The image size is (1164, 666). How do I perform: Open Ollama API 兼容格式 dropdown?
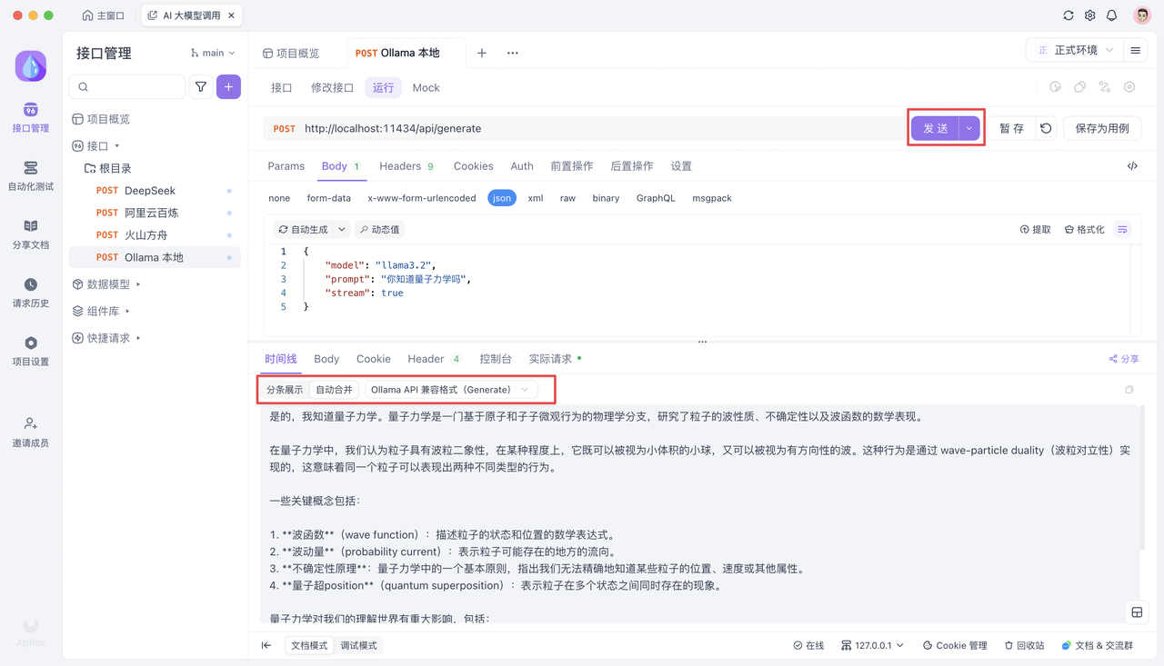(x=450, y=390)
